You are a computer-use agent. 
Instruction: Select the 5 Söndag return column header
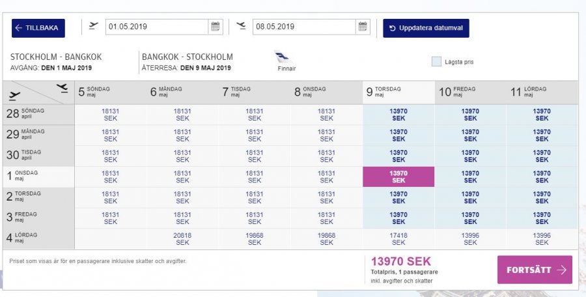tap(110, 92)
